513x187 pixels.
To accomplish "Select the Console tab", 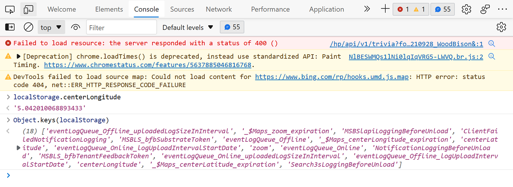I will 147,9.
